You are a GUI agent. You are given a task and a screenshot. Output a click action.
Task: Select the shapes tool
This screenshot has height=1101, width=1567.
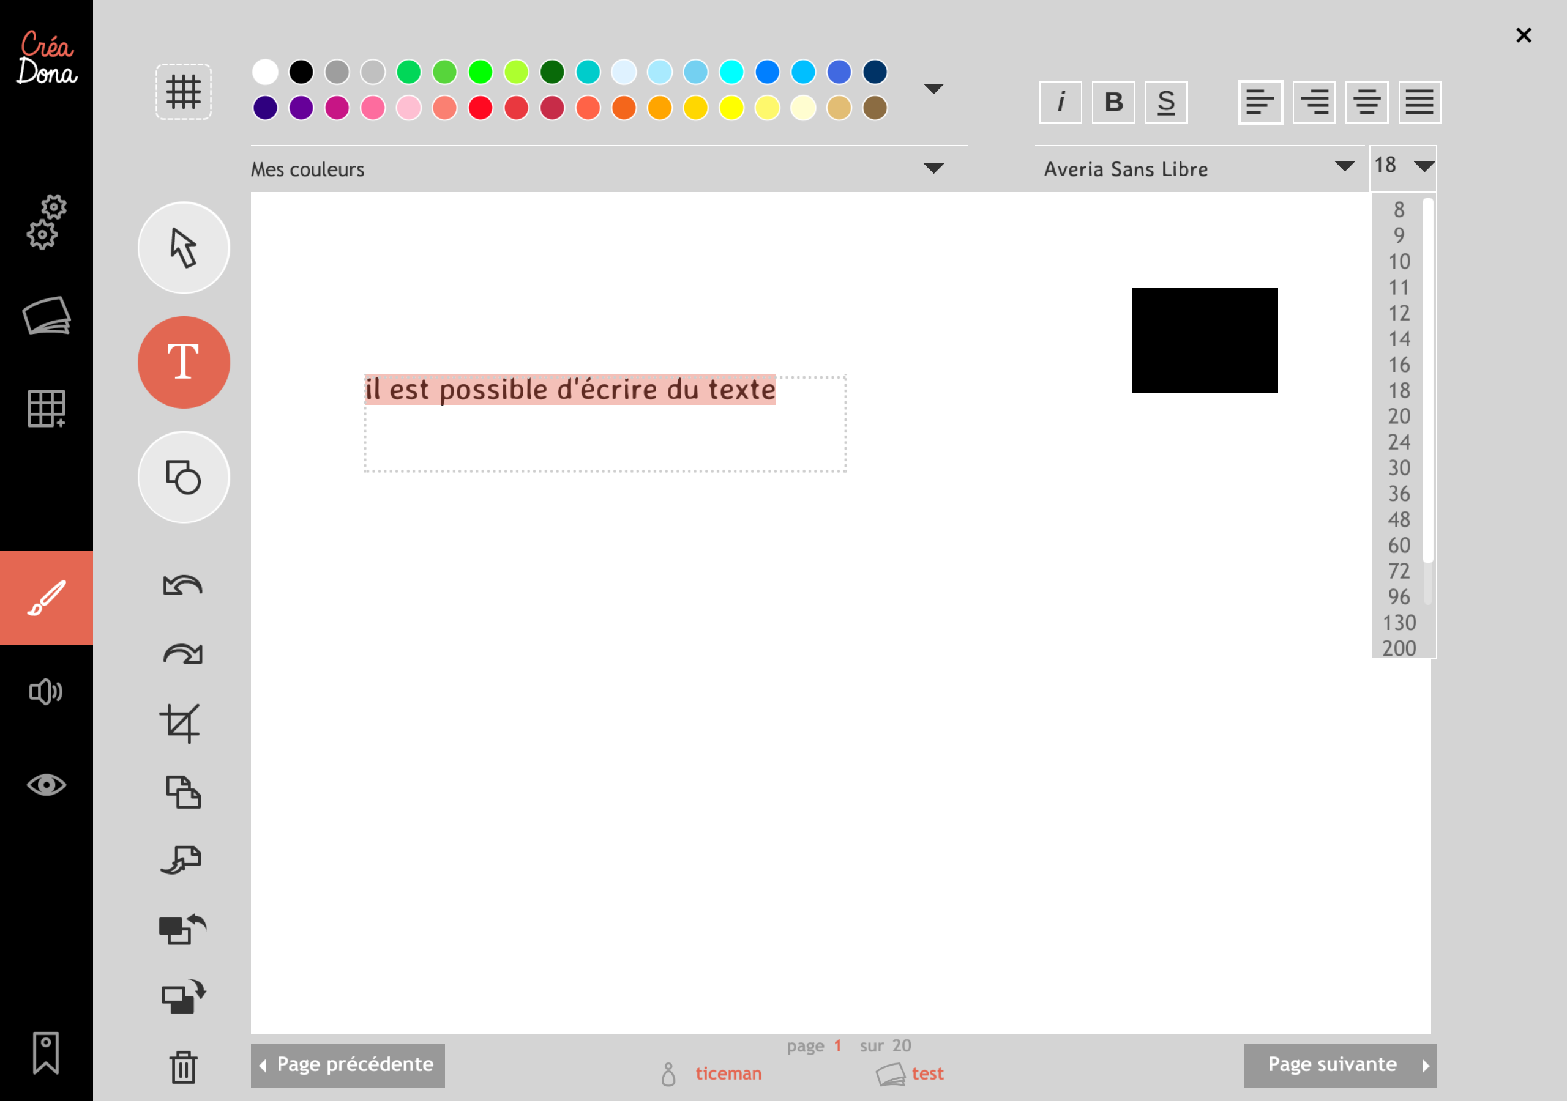(184, 477)
